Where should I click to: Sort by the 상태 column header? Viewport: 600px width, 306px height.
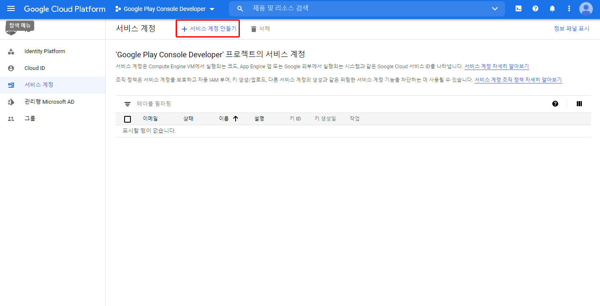point(188,119)
